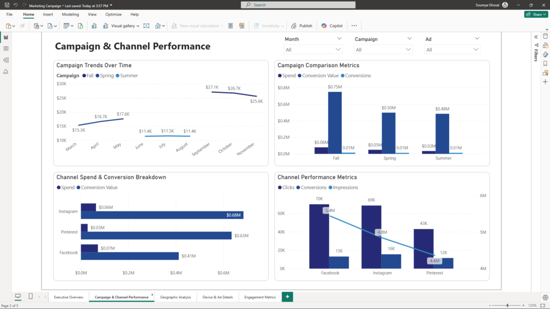Open Model view in left sidebar
550x309 pixels.
(6, 60)
